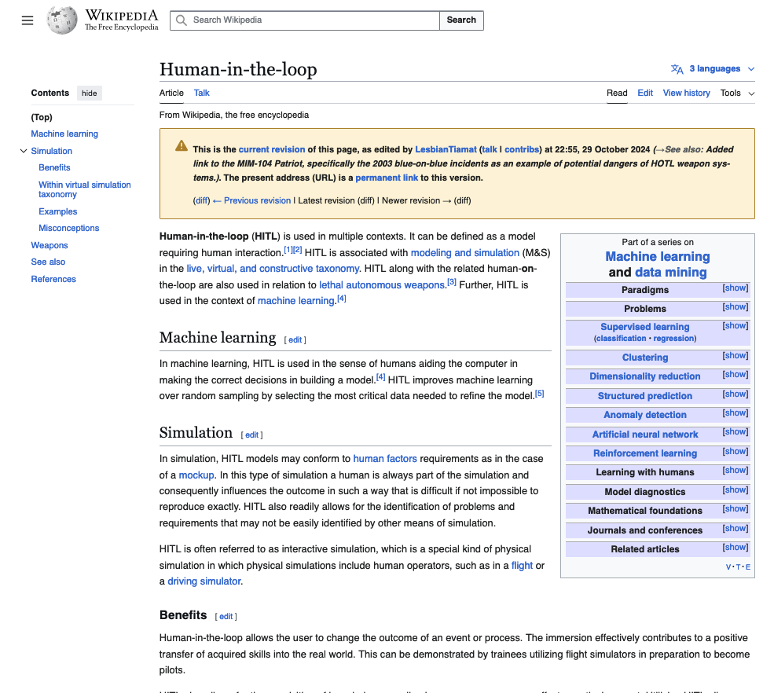Click the Wikipedia globe logo
Viewport: 774px width, 693px height.
tap(62, 20)
